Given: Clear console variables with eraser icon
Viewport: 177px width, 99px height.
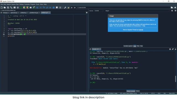Looking at the screenshot, I should (x=173, y=49).
